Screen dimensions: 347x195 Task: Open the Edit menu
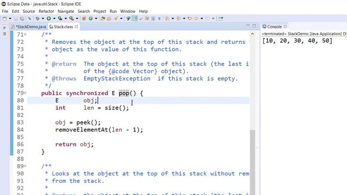(x=15, y=11)
